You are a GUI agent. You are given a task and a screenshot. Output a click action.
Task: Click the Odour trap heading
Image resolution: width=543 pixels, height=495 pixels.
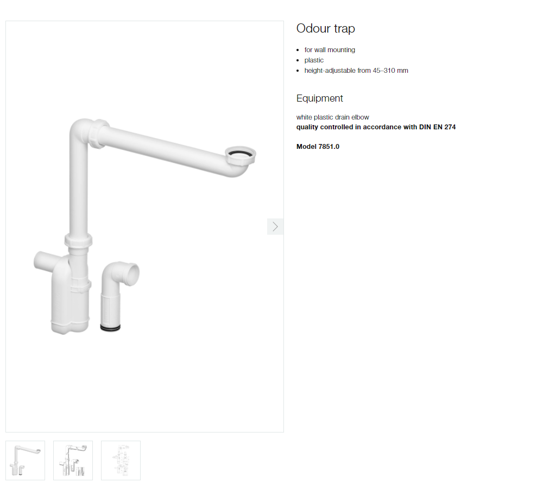coord(325,28)
